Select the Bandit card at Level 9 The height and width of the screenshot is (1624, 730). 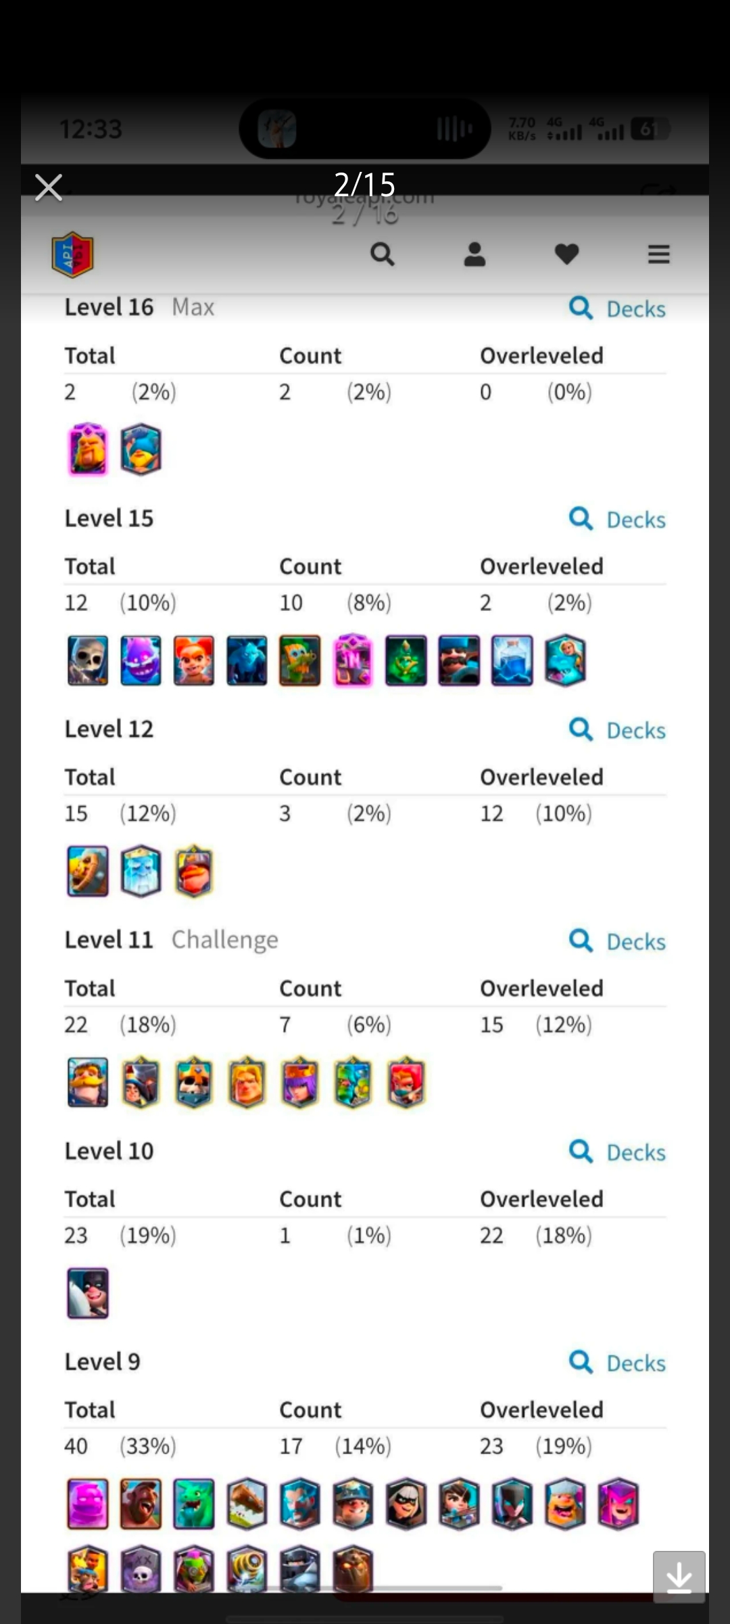coord(406,1504)
